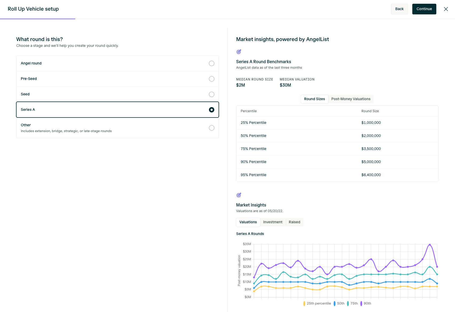Switch to the Post-Money Valuations tab
Screen dimensions: 455x312
351,99
